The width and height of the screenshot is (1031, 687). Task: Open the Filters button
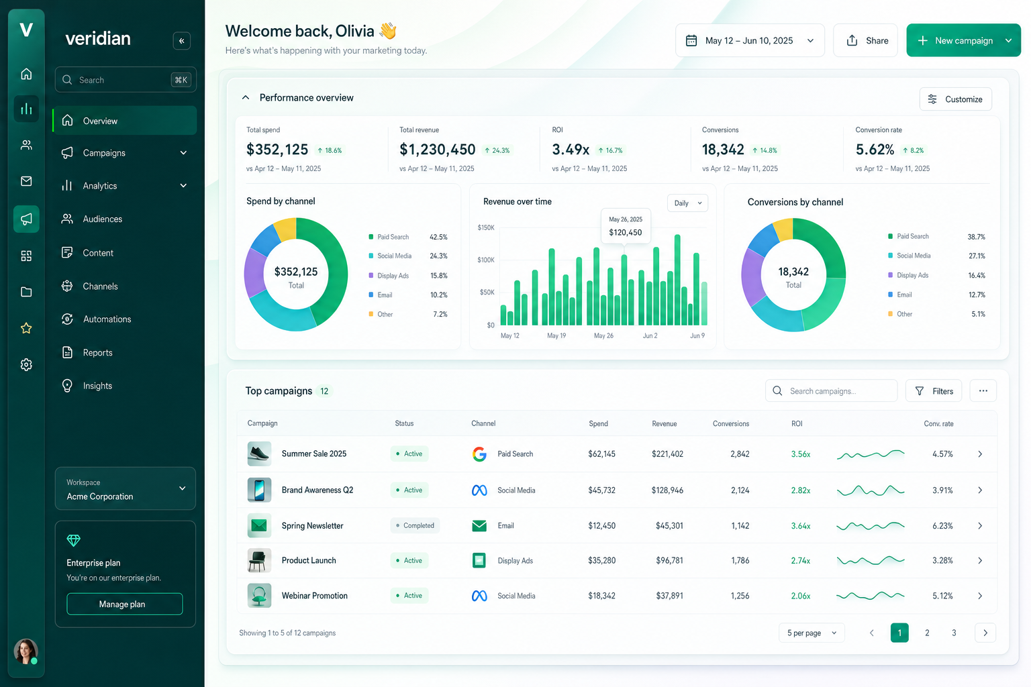(x=934, y=390)
